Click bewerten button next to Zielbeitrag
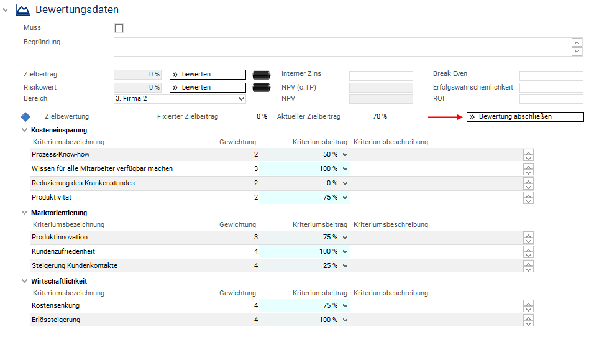 click(208, 75)
